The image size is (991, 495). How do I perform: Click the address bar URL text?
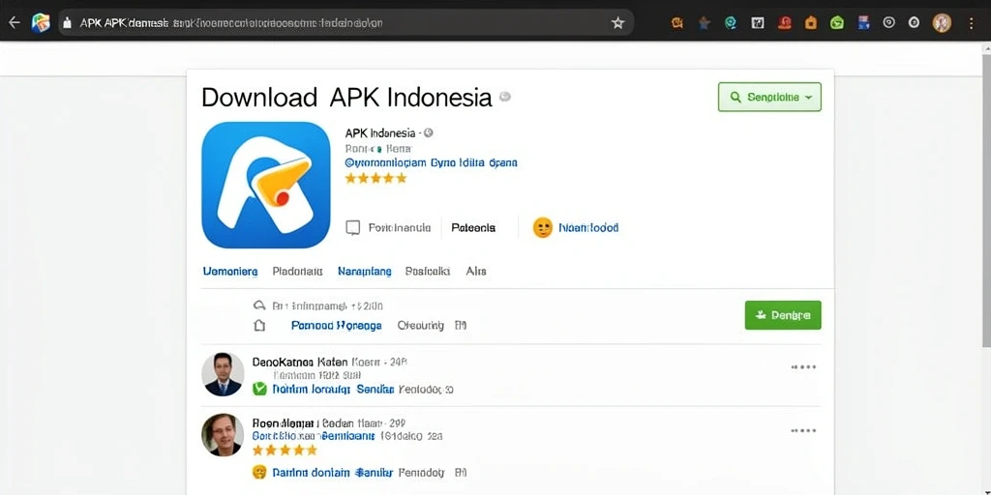point(230,23)
